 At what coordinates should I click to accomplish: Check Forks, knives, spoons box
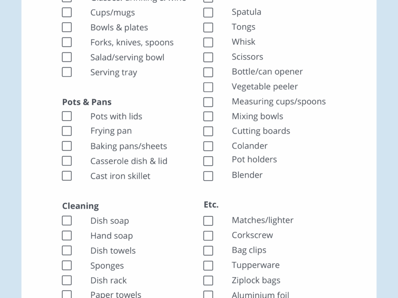click(x=67, y=42)
